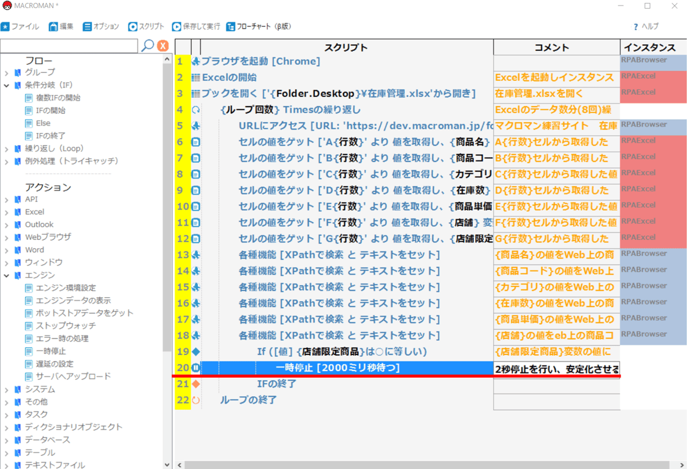Image resolution: width=687 pixels, height=469 pixels.
Task: Expand the API tree node
Action: [x=6, y=199]
